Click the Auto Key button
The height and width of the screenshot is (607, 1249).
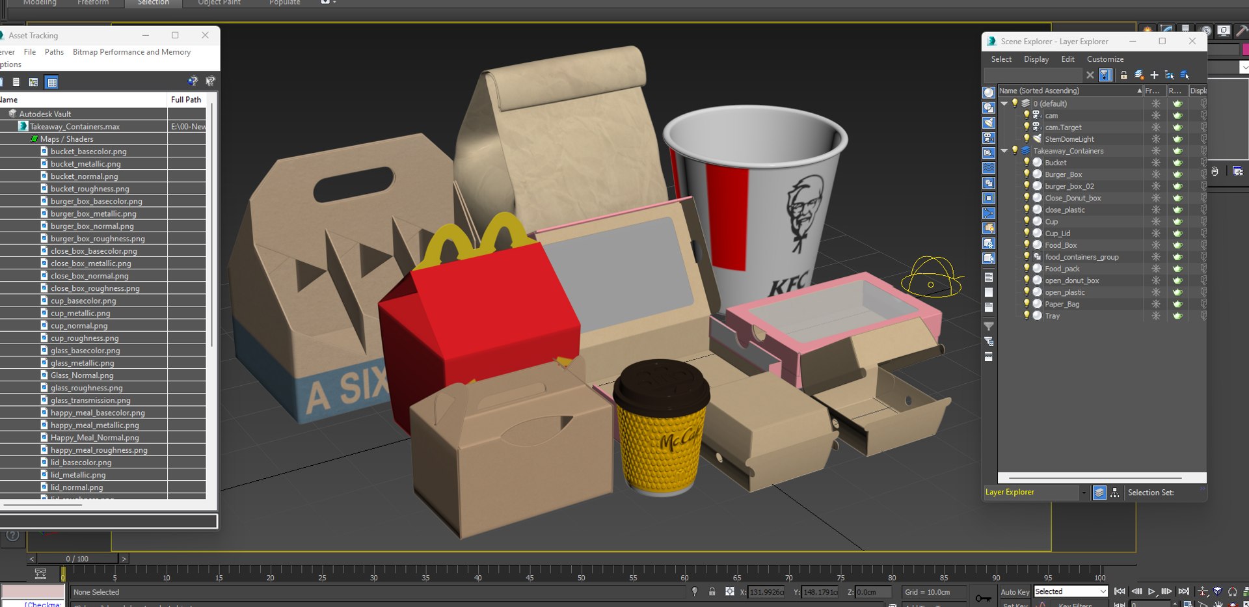pos(1015,592)
